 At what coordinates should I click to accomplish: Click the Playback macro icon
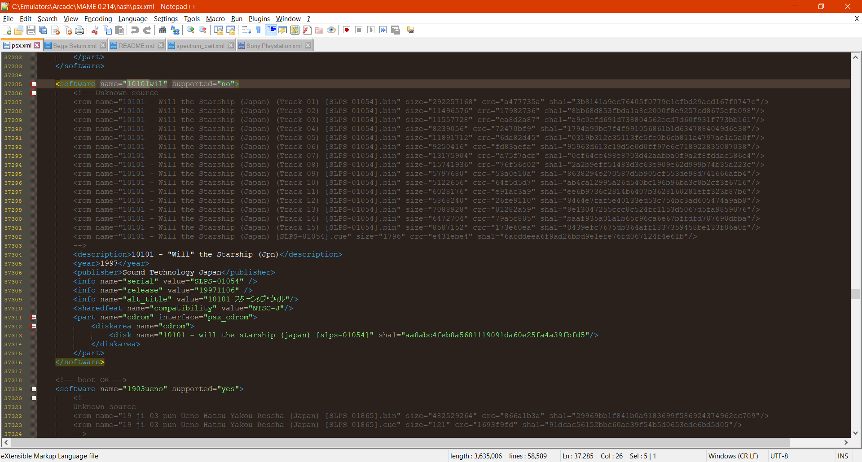(371, 30)
